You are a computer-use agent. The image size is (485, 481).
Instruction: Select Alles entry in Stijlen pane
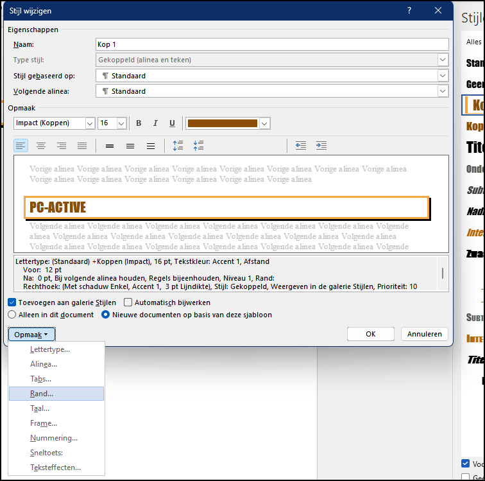(x=474, y=42)
